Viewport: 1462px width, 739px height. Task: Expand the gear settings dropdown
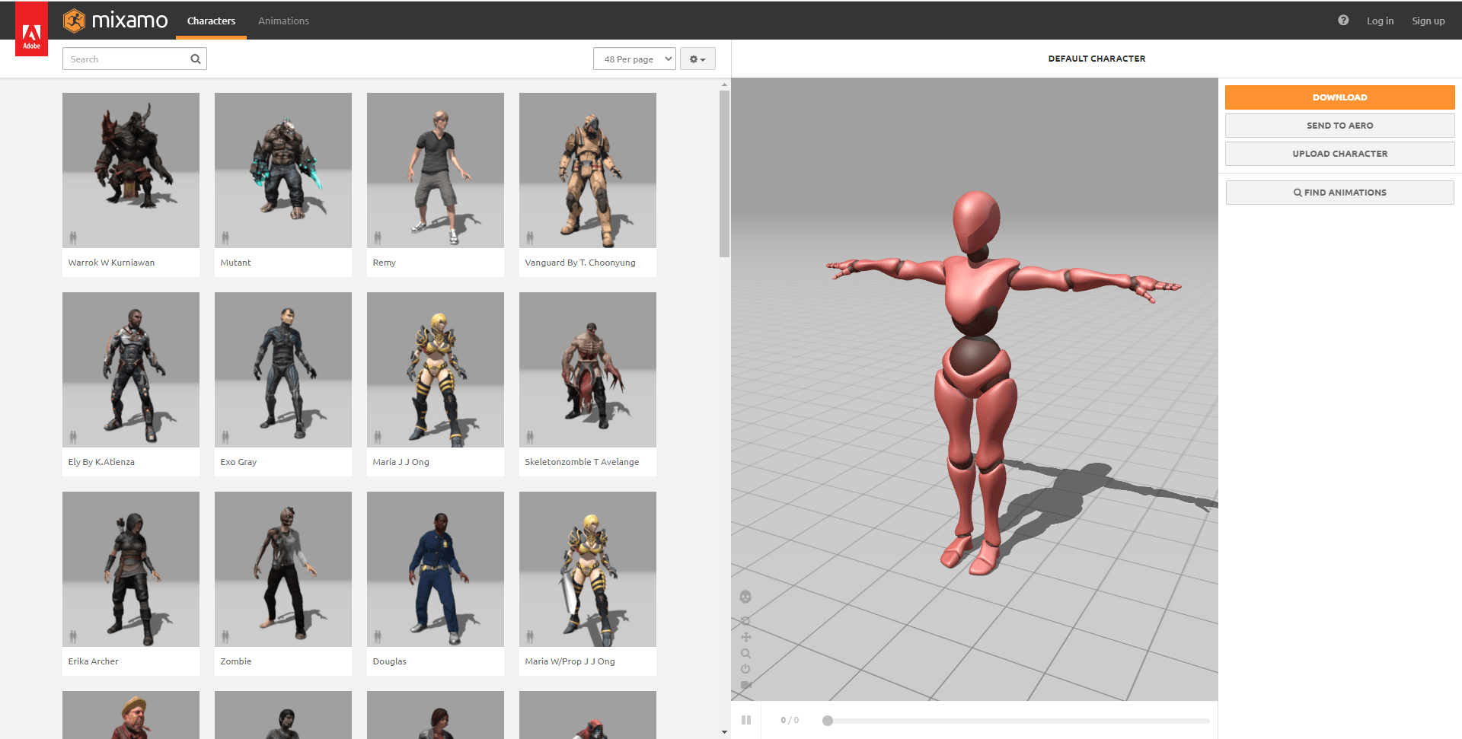tap(697, 59)
